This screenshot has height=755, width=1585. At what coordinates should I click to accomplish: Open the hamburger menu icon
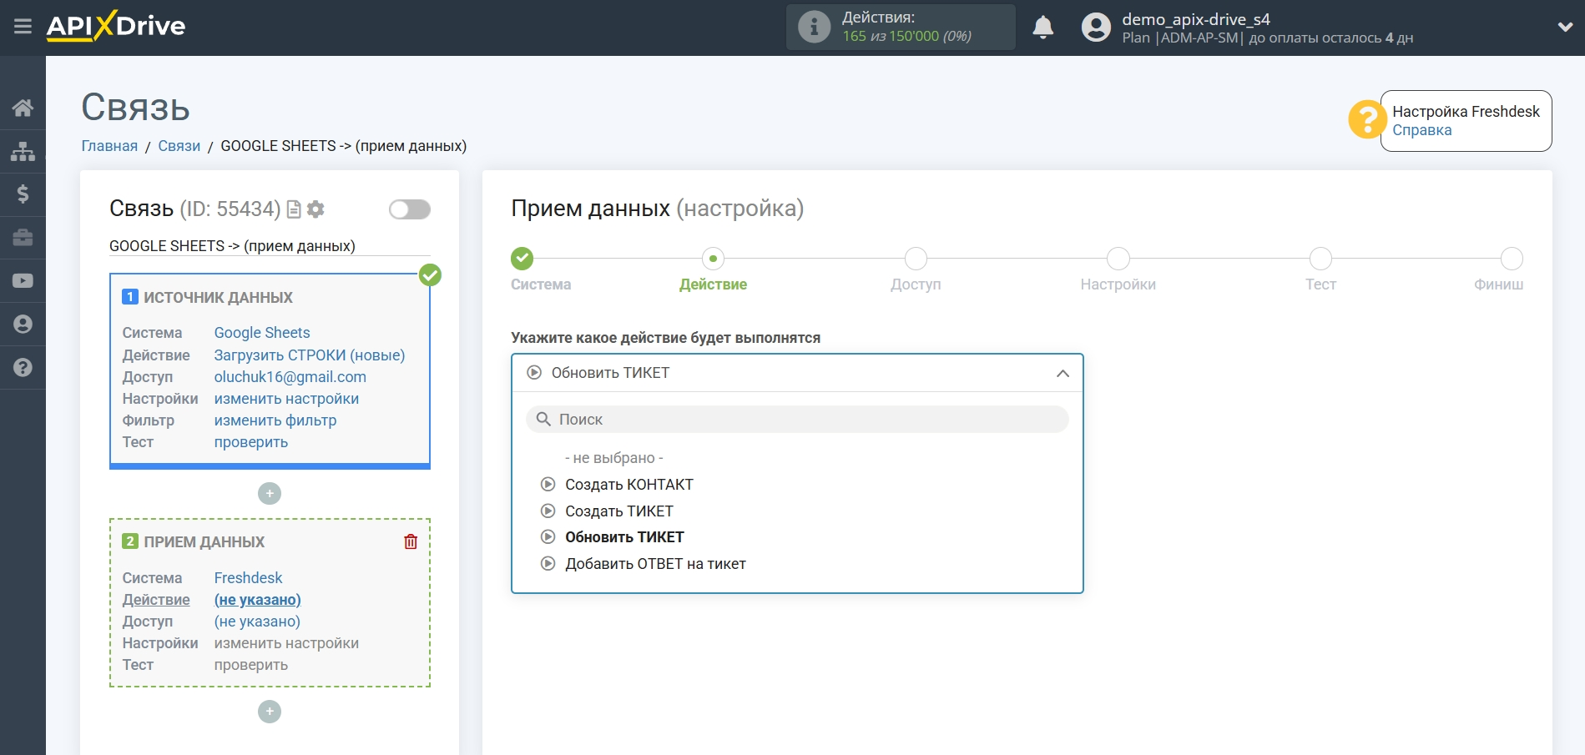click(23, 27)
